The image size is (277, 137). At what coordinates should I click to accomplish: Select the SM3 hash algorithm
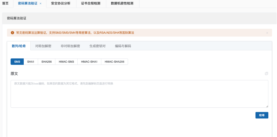pos(17,62)
